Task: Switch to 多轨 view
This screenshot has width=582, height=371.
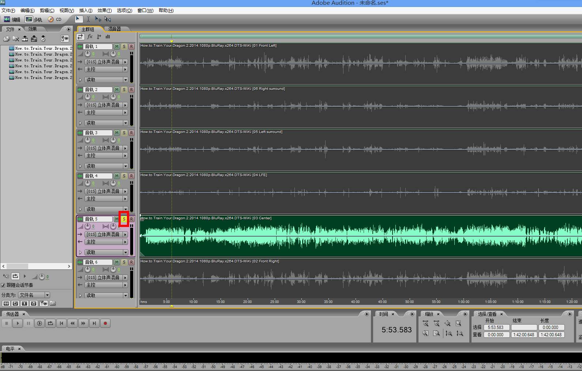Action: click(34, 19)
